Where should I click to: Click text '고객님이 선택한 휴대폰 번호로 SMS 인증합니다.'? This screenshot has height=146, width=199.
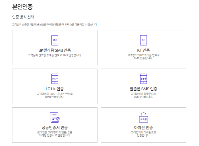pyautogui.click(x=55, y=55)
